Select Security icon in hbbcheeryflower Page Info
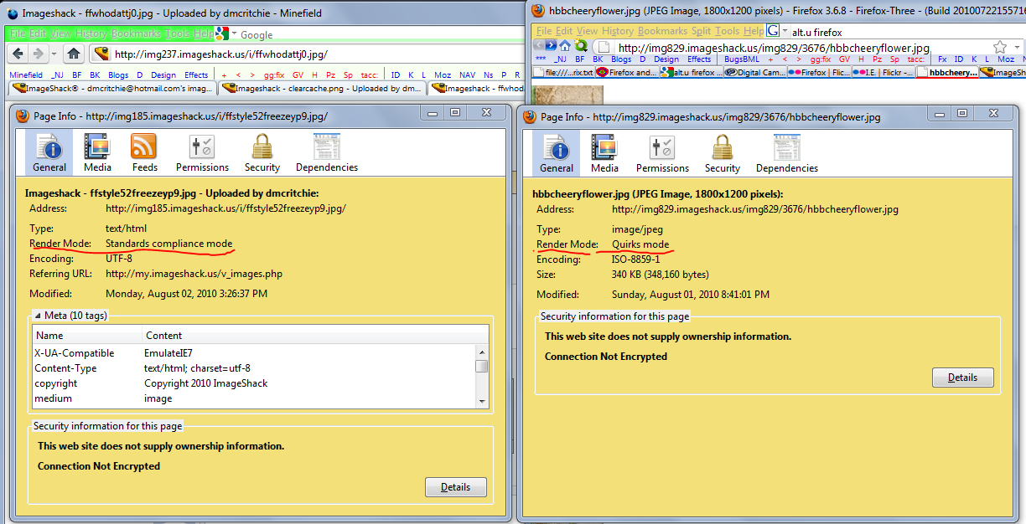The height and width of the screenshot is (524, 1026). (x=722, y=153)
